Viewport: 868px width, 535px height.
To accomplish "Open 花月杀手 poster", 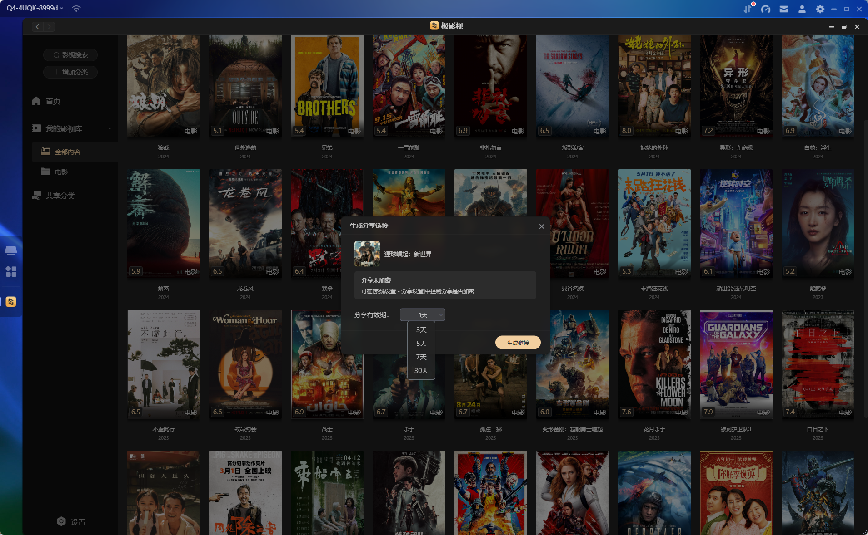I will coord(654,364).
